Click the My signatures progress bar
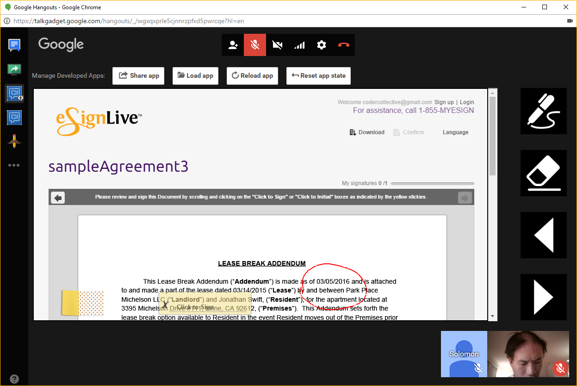This screenshot has width=577, height=386. (432, 184)
